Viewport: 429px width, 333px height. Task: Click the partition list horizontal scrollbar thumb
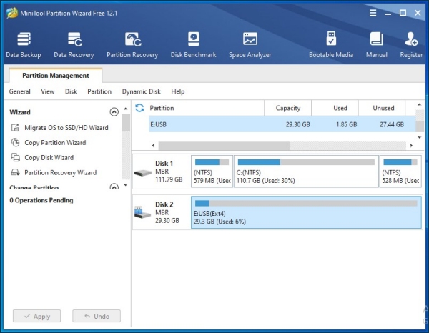(x=224, y=146)
